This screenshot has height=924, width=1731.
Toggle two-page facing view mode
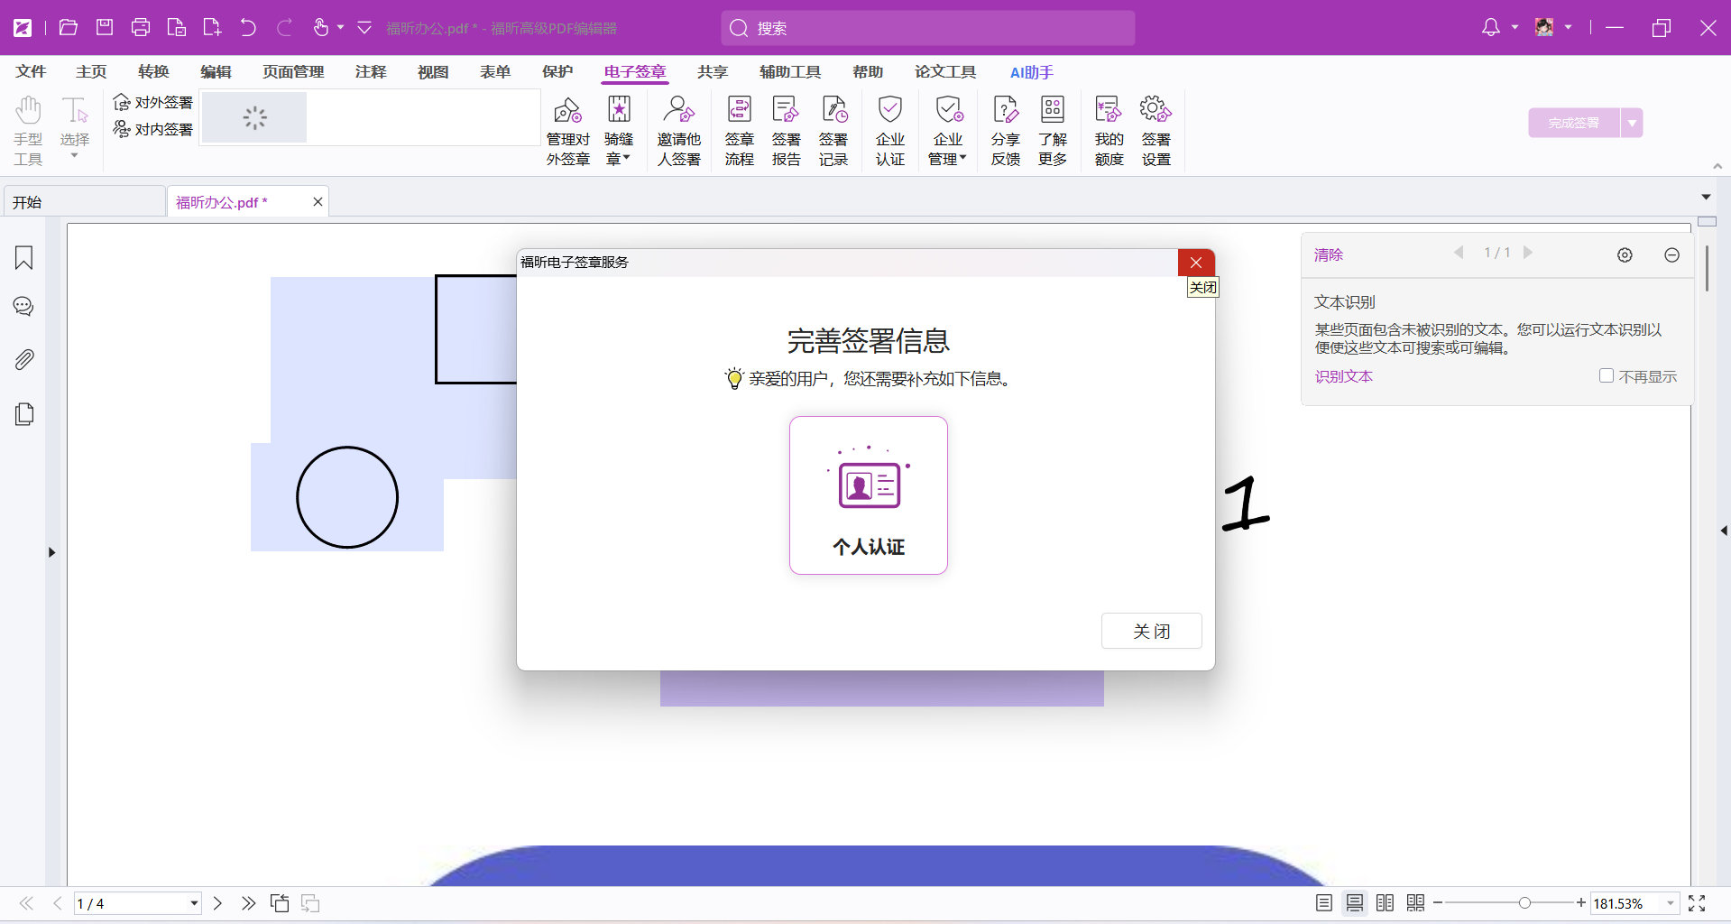1386,903
